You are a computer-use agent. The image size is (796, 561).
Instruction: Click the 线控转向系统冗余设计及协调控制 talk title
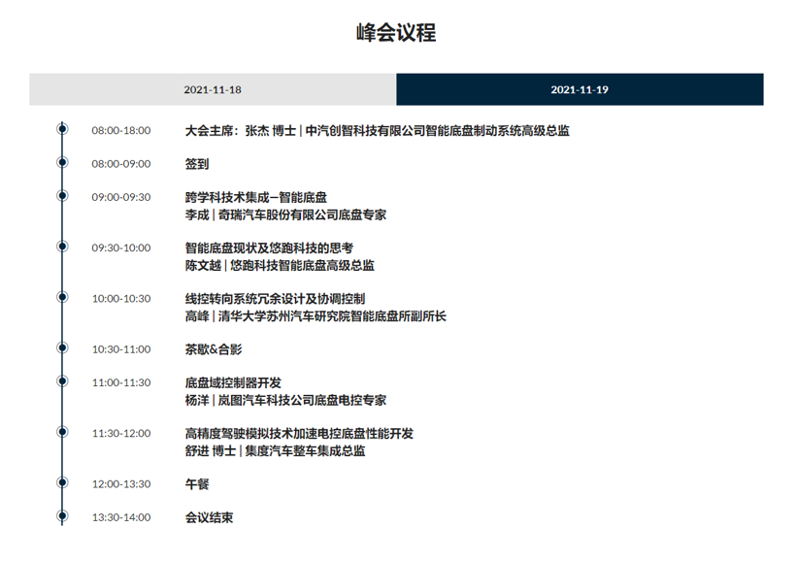[275, 298]
